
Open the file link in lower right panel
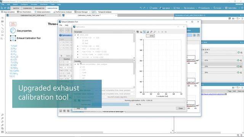coord(213,94)
